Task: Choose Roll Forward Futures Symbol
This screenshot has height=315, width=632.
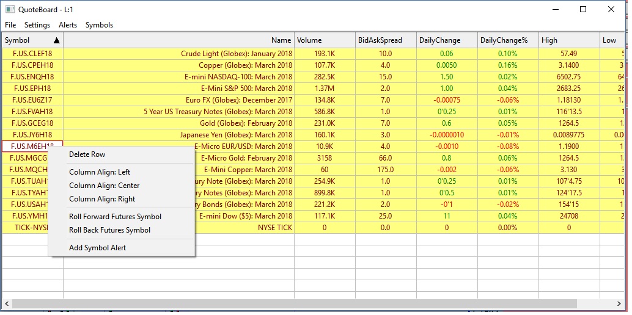Action: (x=122, y=217)
